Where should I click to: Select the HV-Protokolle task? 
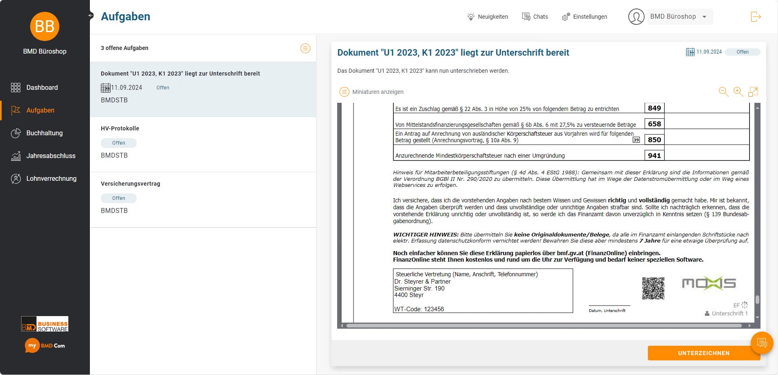(203, 145)
